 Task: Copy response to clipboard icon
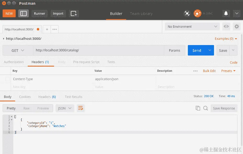[x=198, y=108]
